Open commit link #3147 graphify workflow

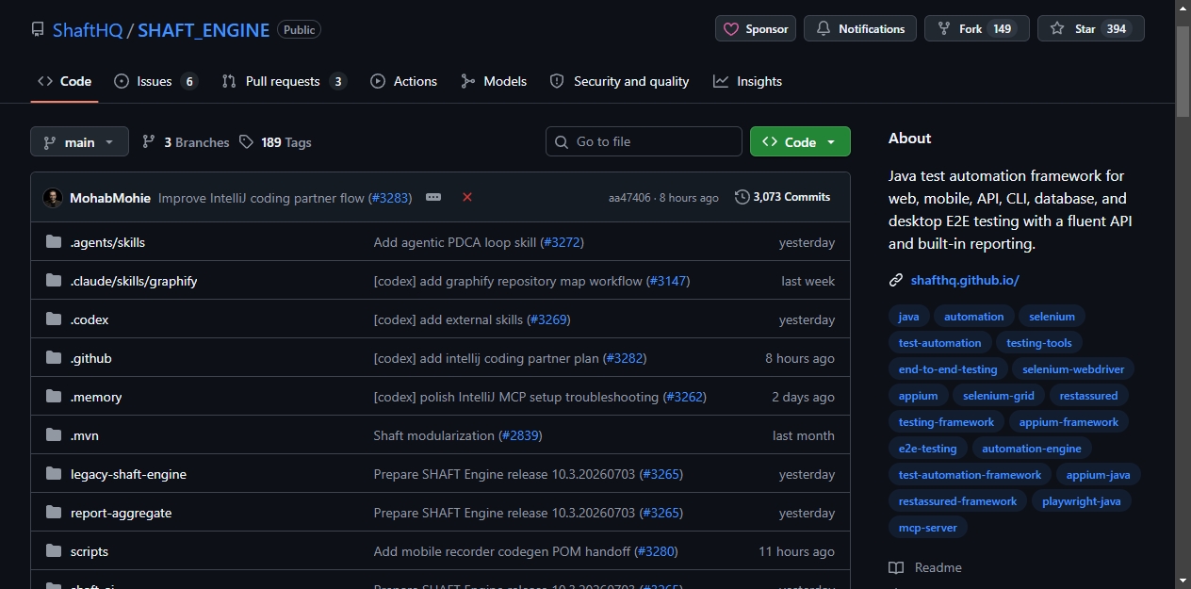coord(668,281)
